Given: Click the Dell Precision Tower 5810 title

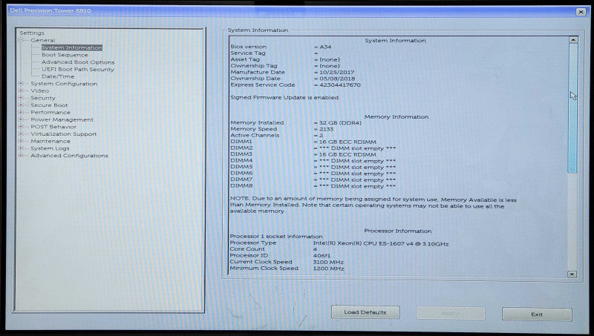Looking at the screenshot, I should click(x=50, y=10).
